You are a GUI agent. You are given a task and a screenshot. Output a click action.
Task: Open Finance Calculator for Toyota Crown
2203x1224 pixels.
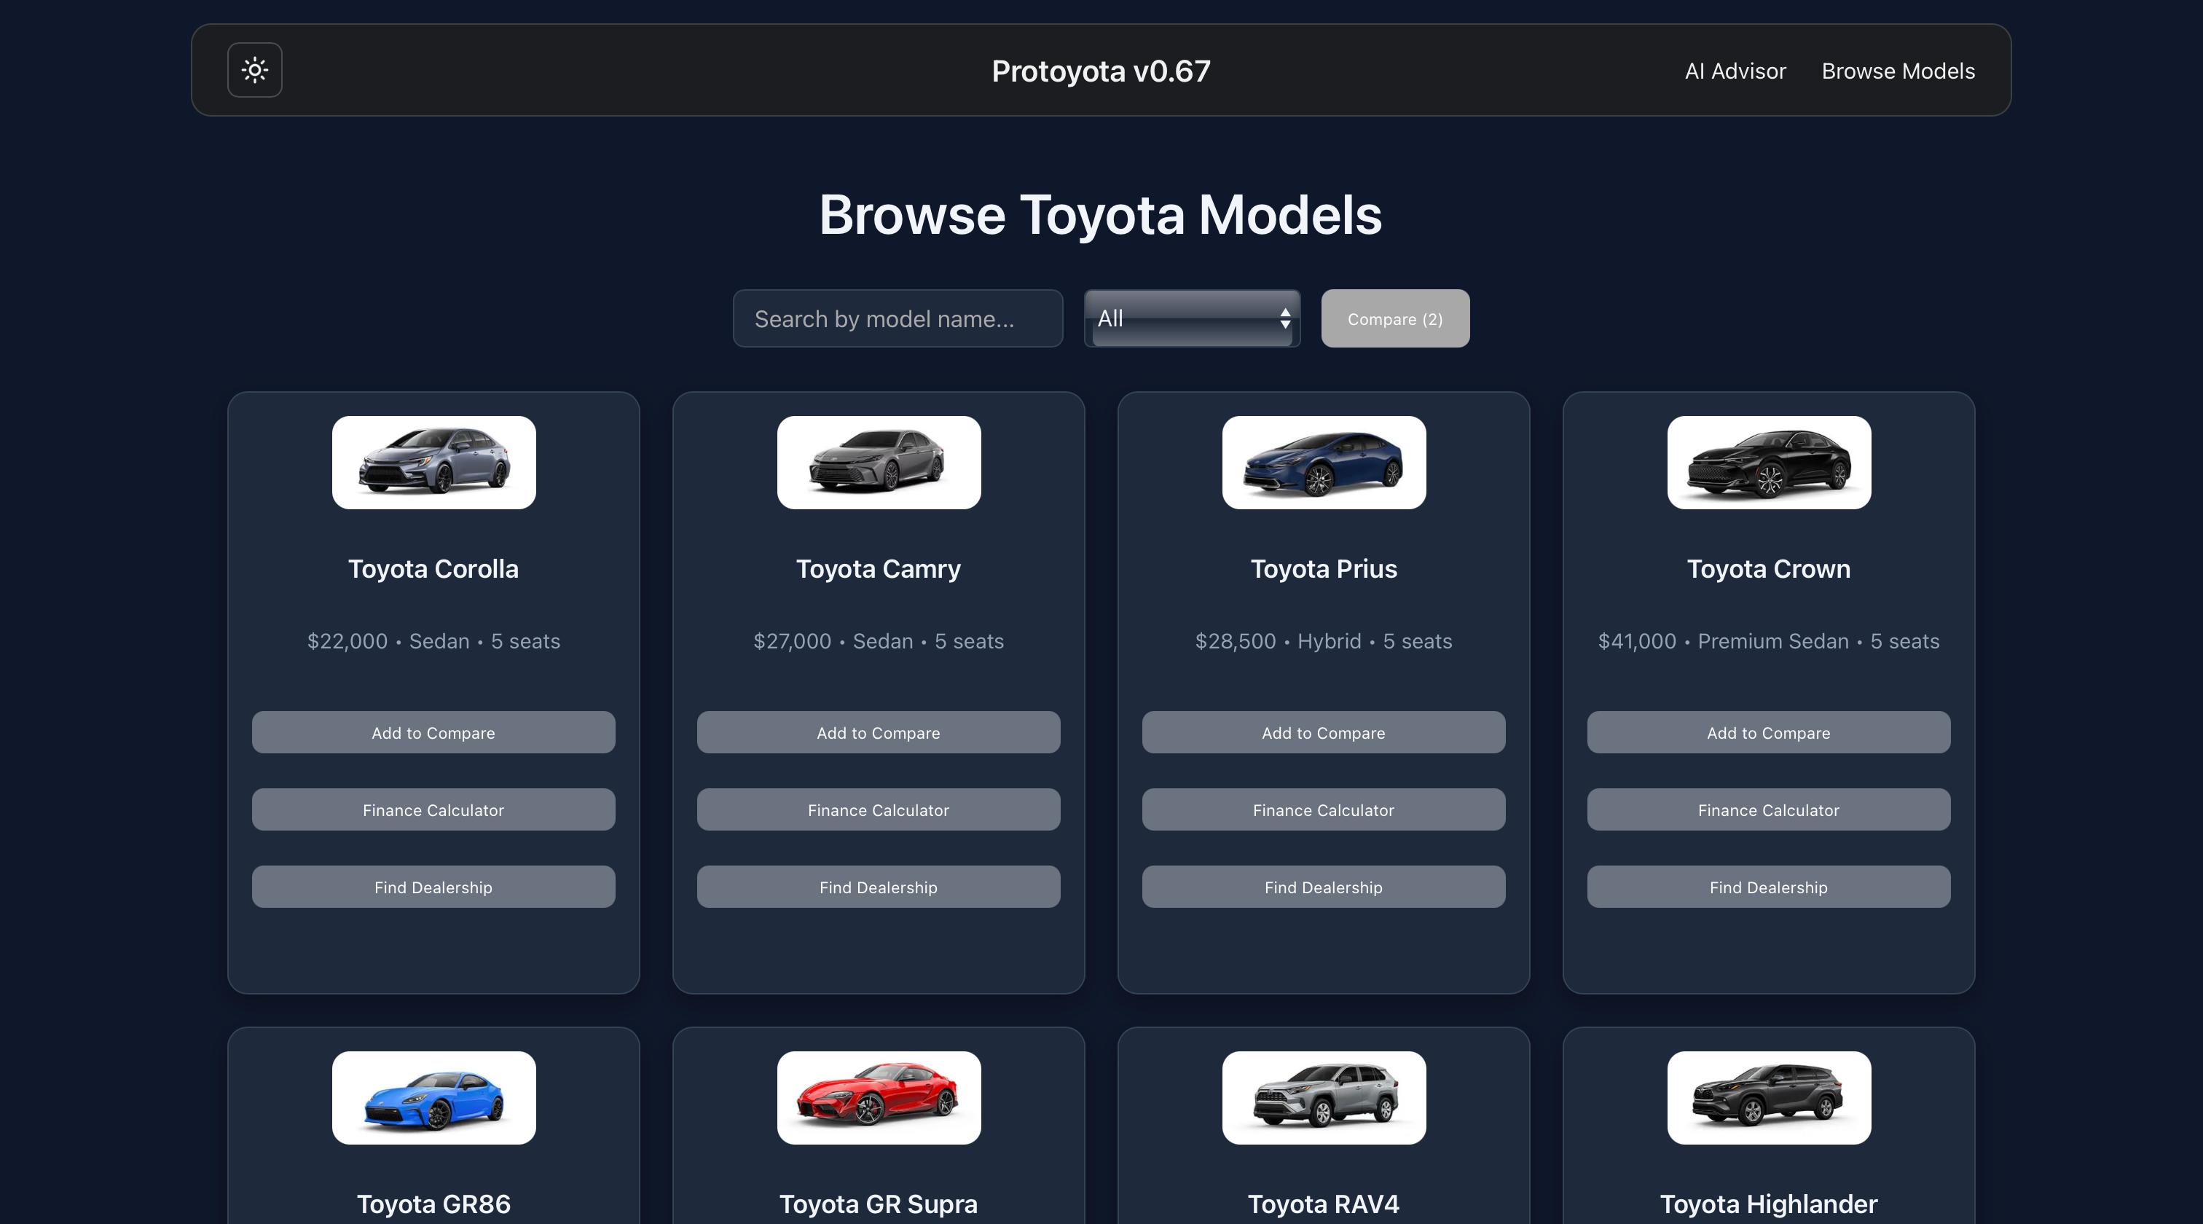coord(1767,810)
